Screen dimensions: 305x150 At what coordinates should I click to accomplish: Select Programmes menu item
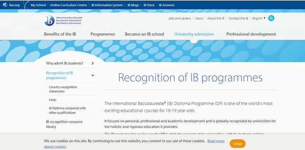tap(103, 34)
